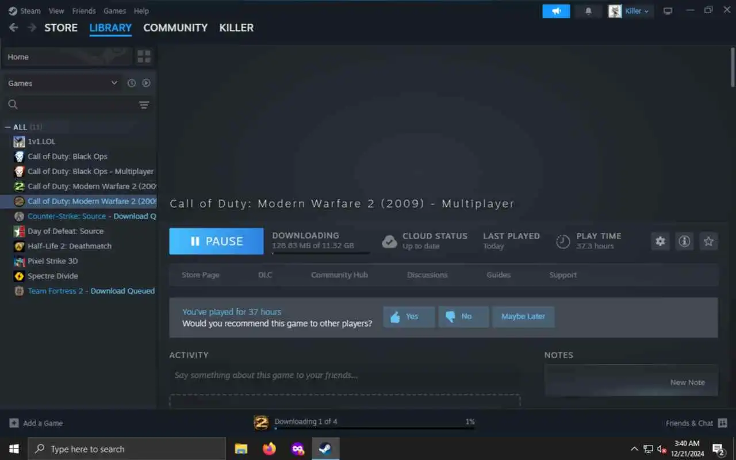Viewport: 736px width, 460px height.
Task: Open the Games menu
Action: pos(115,11)
